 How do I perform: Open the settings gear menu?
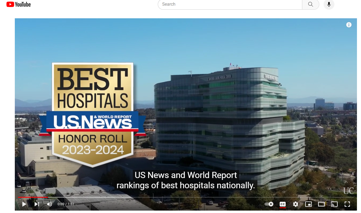[296, 204]
